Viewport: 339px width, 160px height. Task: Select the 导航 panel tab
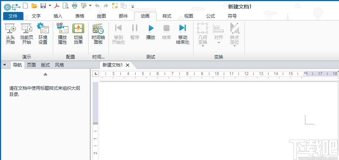(17, 65)
